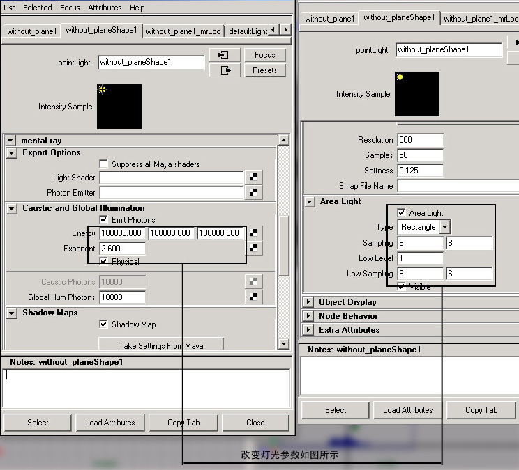Screen dimensions: 519x470
Task: Toggle Shadow Map checkbox
Action: tap(104, 324)
